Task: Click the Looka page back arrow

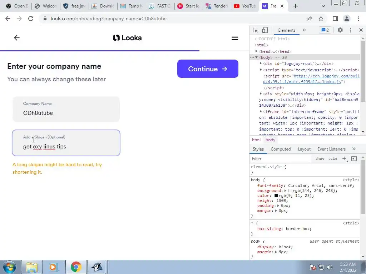Action: 17,38
